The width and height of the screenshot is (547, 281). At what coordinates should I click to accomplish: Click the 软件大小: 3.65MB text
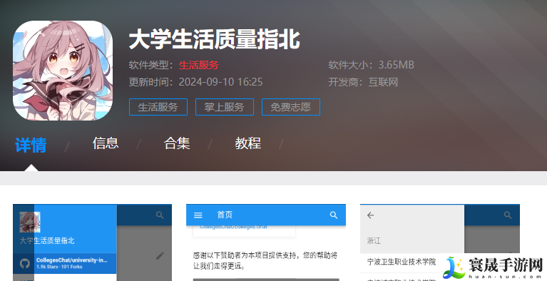tap(371, 65)
